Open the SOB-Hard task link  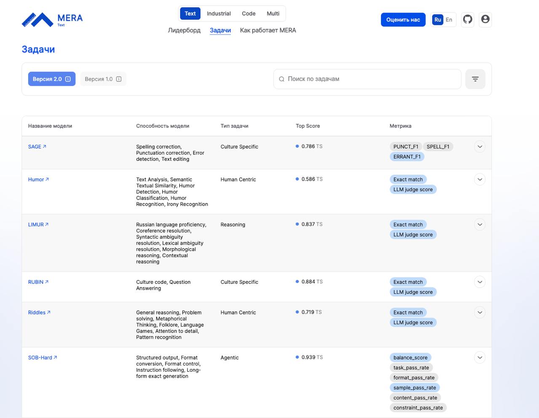tap(43, 357)
